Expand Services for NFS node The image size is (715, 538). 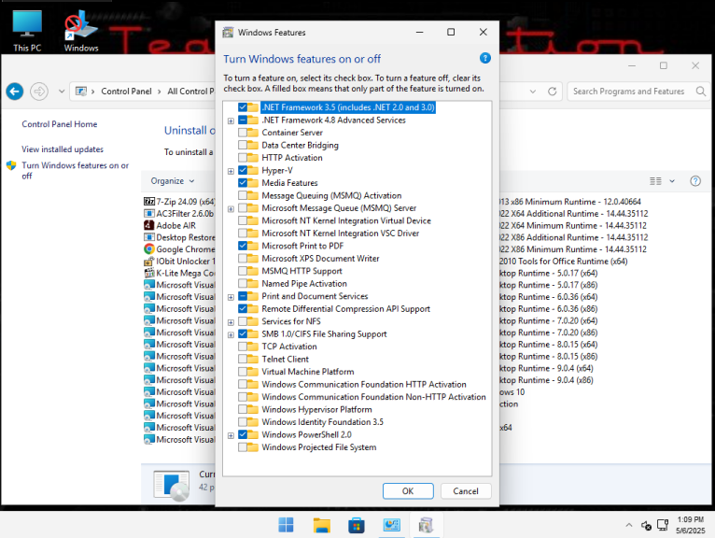pos(231,322)
